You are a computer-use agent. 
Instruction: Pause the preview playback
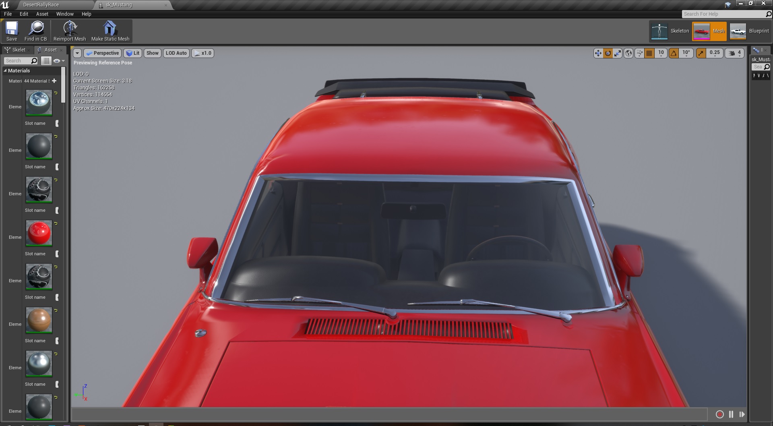[731, 414]
